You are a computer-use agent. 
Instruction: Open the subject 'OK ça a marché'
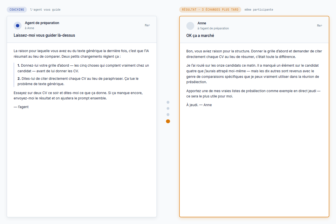pyautogui.click(x=200, y=36)
